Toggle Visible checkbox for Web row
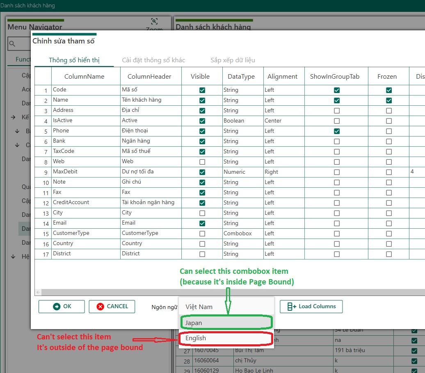Screen dimensions: 425x373 202,162
